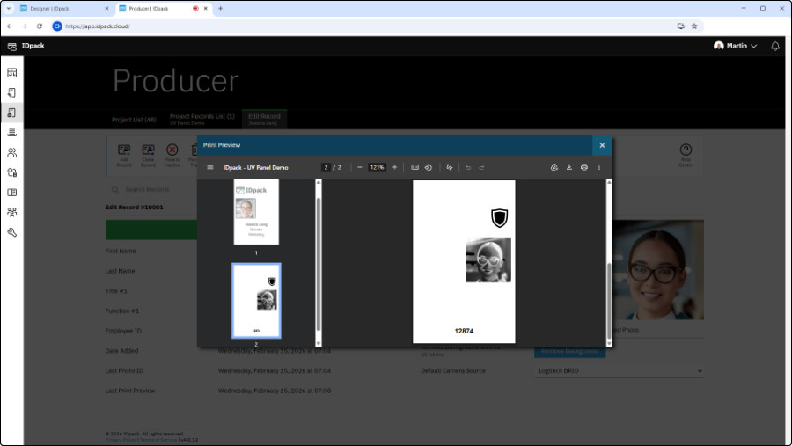The image size is (792, 446).
Task: Open the notifications bell
Action: (x=774, y=46)
